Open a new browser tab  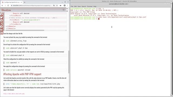[x=25, y=2]
